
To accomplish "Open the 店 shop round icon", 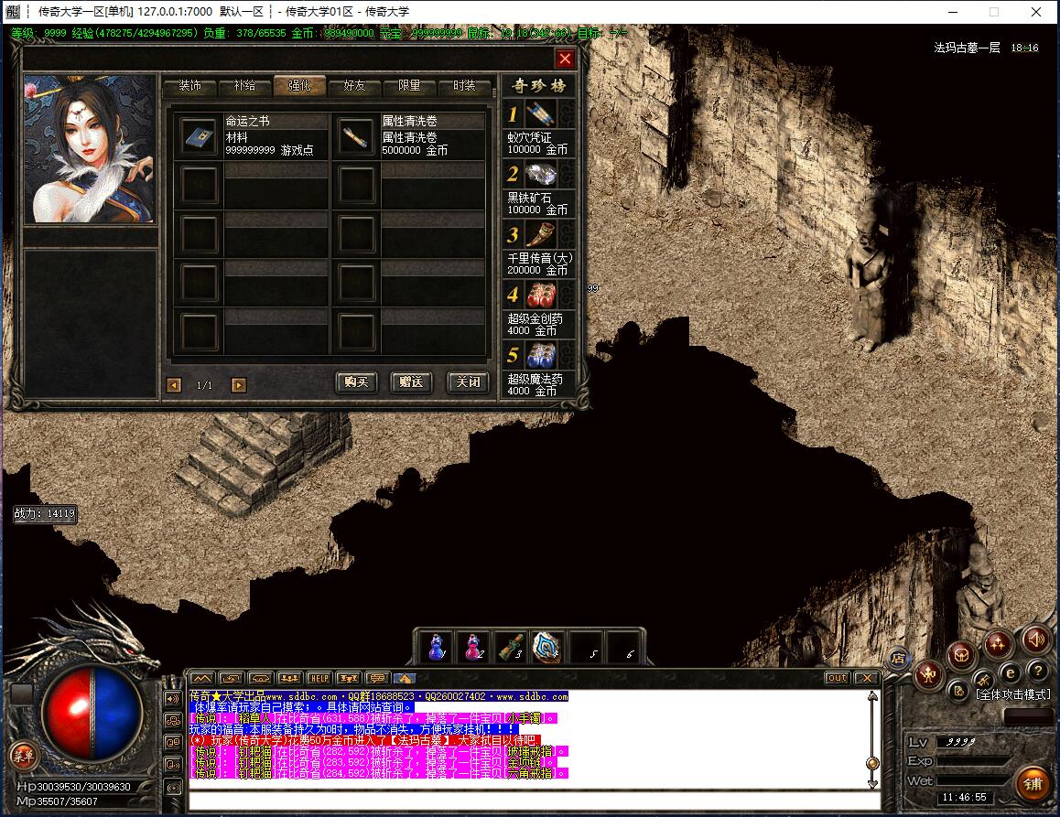I will 898,658.
